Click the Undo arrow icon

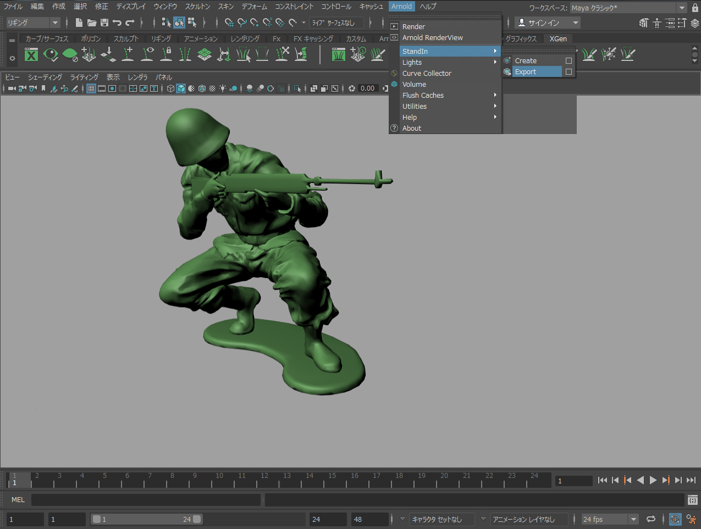[117, 23]
